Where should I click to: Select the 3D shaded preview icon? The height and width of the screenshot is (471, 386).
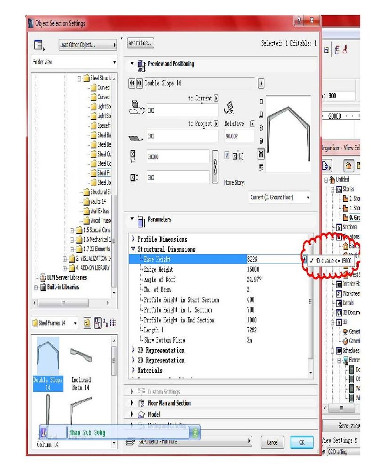click(261, 141)
